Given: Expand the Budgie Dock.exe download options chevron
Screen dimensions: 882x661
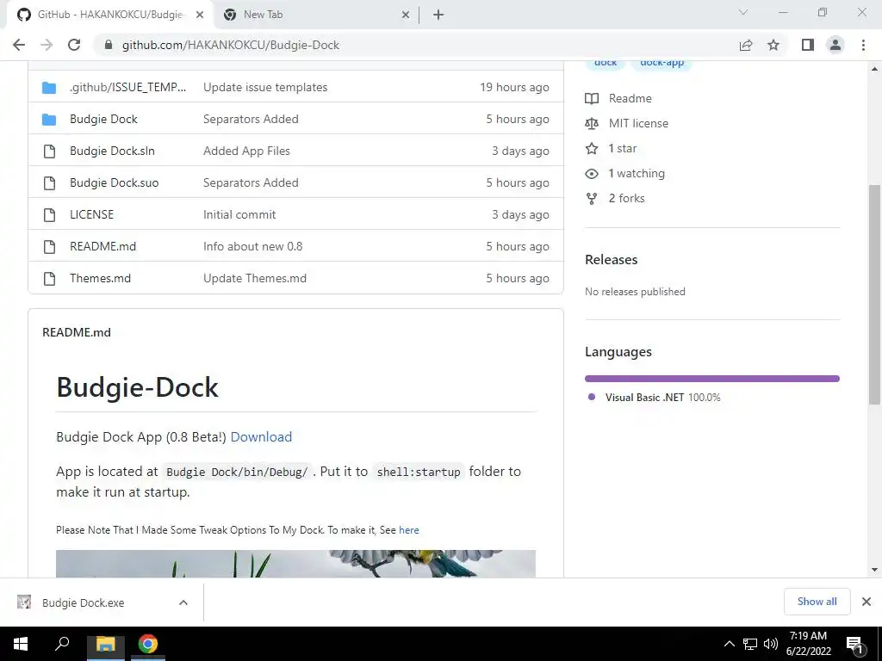Looking at the screenshot, I should tap(183, 602).
